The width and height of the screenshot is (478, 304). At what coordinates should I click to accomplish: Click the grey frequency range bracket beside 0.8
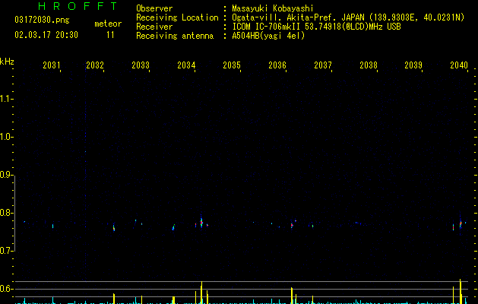[15, 213]
